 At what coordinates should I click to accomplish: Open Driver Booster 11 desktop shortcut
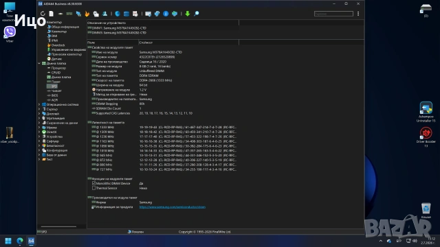(x=426, y=137)
